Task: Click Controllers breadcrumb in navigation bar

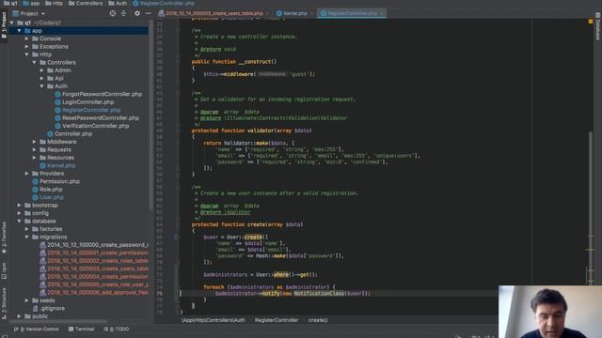Action: click(x=86, y=3)
